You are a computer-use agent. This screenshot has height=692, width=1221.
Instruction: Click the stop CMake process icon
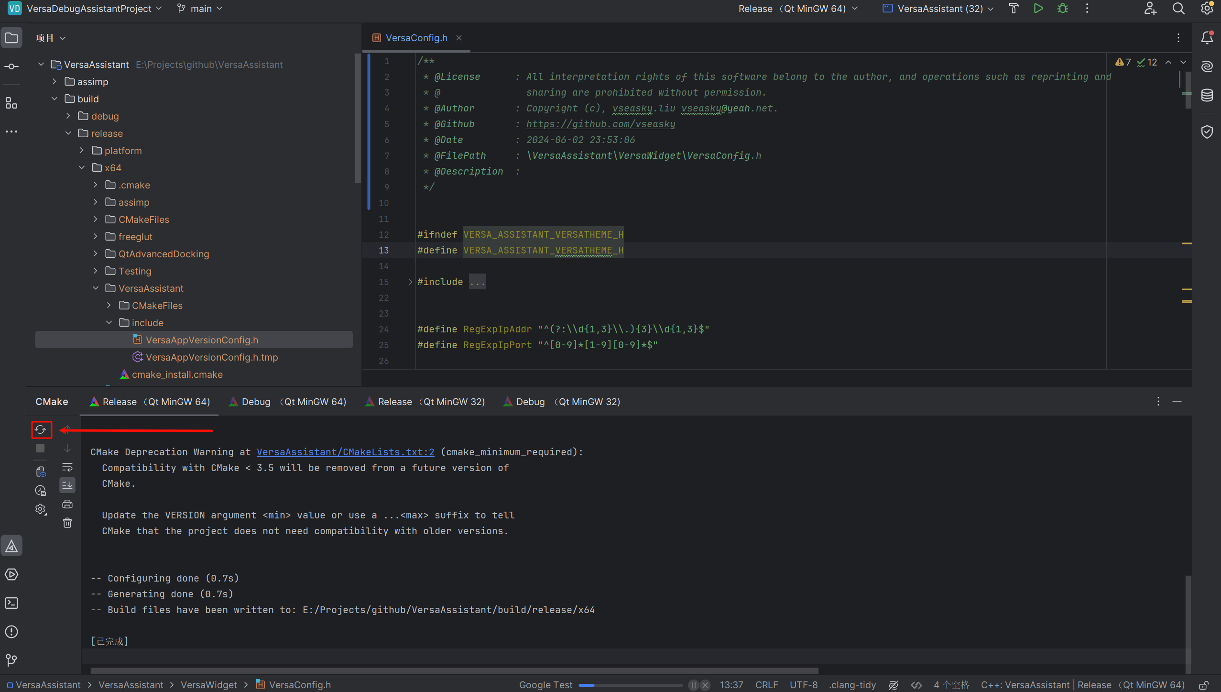click(41, 448)
